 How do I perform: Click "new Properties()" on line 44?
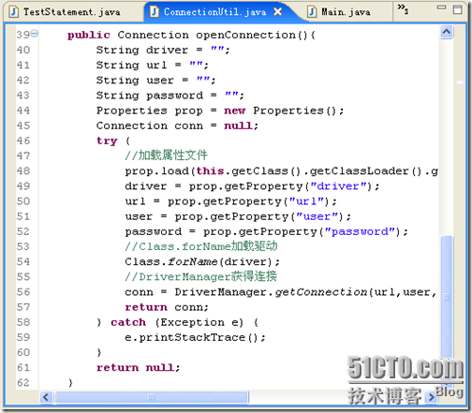(x=284, y=111)
